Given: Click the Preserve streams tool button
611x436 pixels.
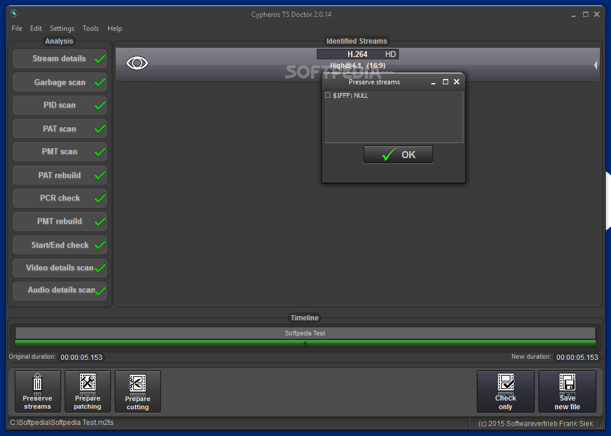Looking at the screenshot, I should click(x=37, y=391).
